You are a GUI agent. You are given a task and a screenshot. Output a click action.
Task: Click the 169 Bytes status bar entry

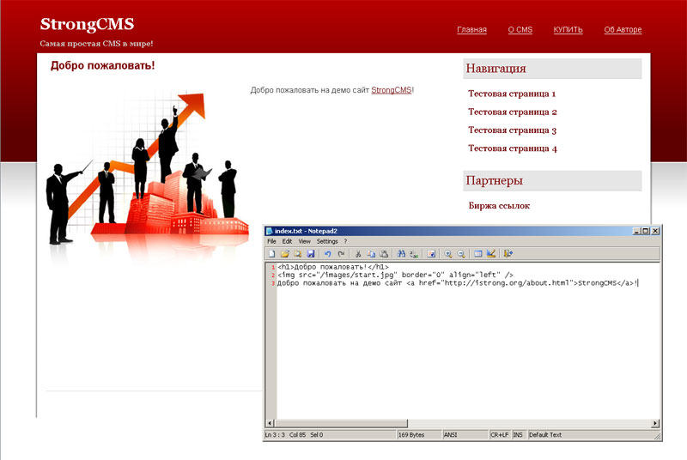411,434
